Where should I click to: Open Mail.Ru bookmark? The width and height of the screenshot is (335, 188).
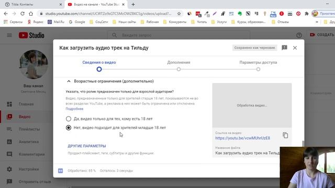coord(56,22)
